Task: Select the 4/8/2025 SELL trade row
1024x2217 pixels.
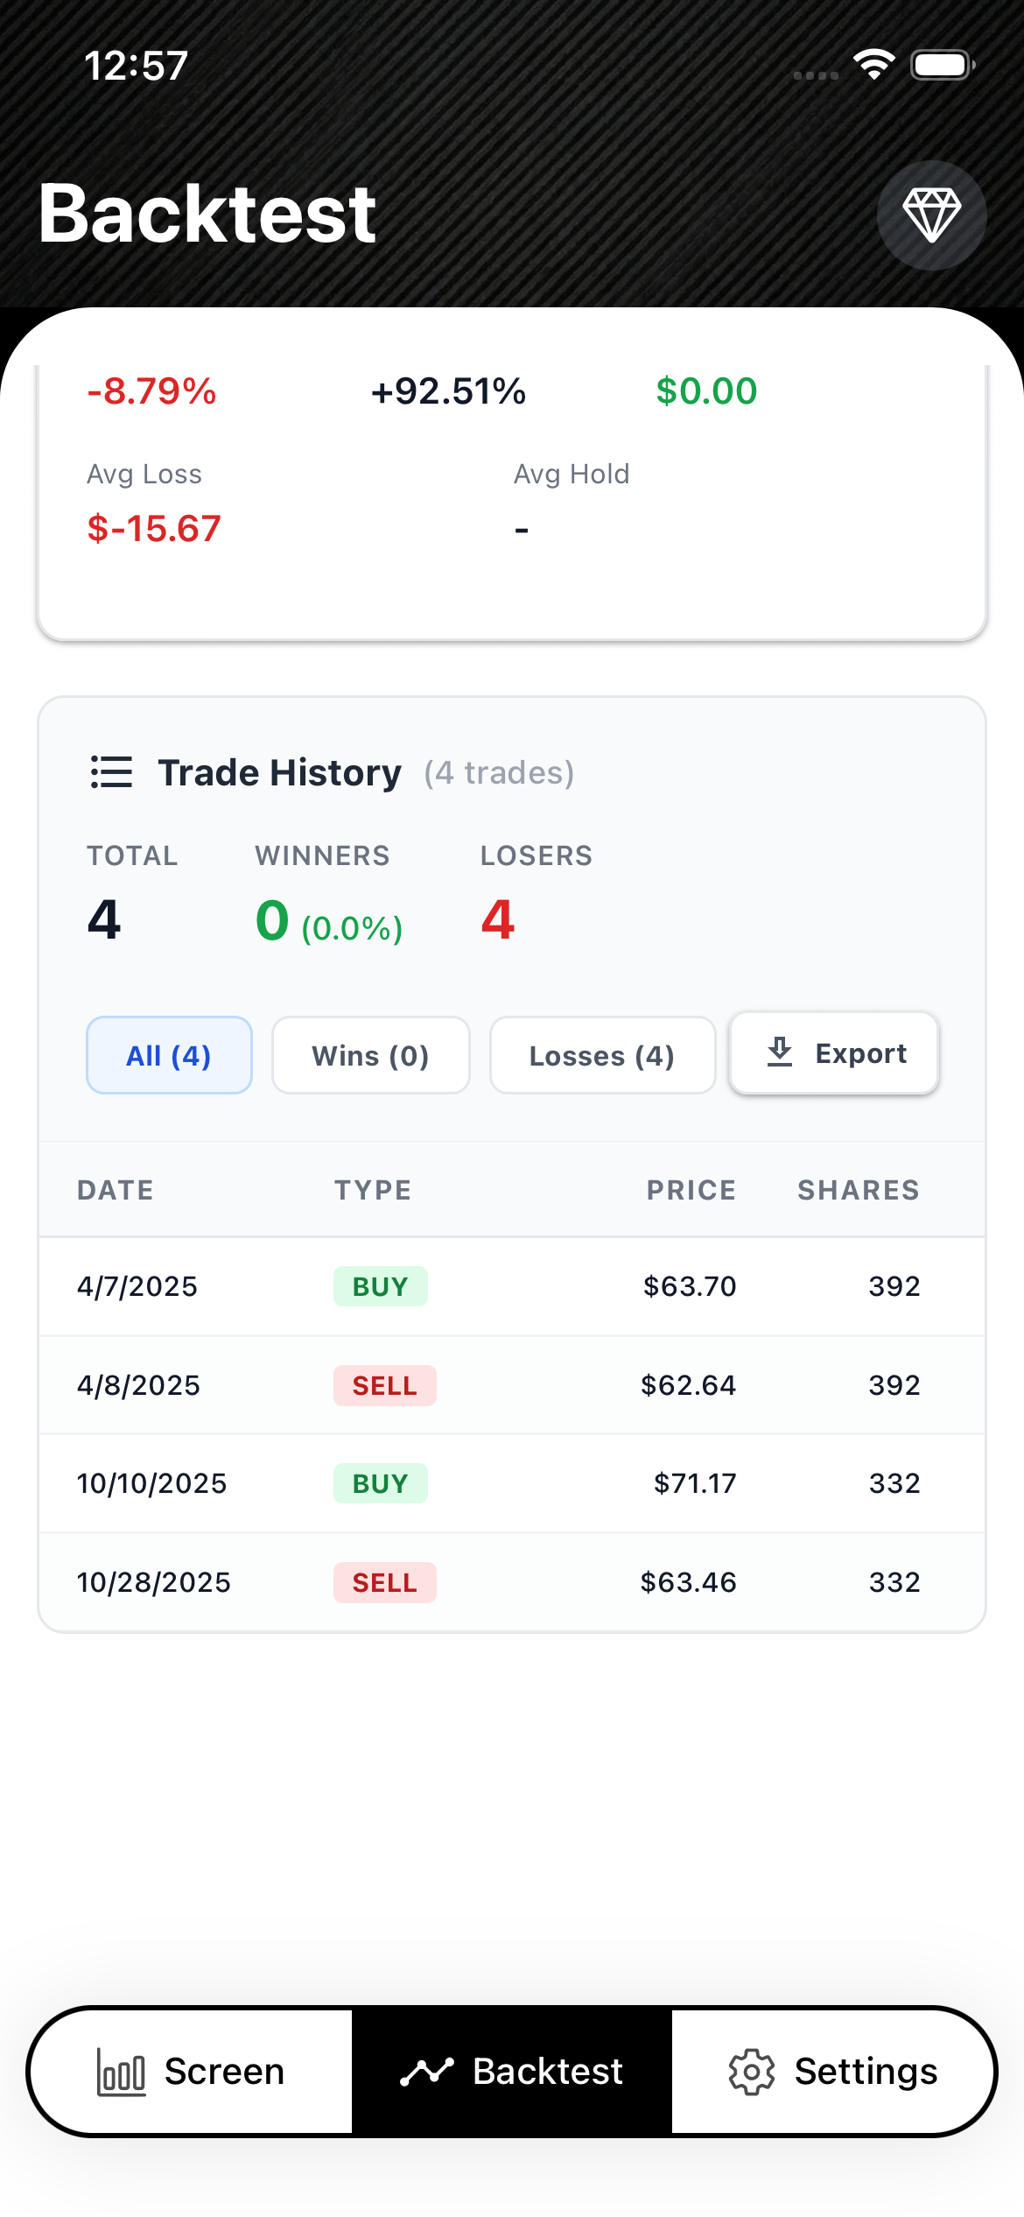Action: pyautogui.click(x=511, y=1385)
